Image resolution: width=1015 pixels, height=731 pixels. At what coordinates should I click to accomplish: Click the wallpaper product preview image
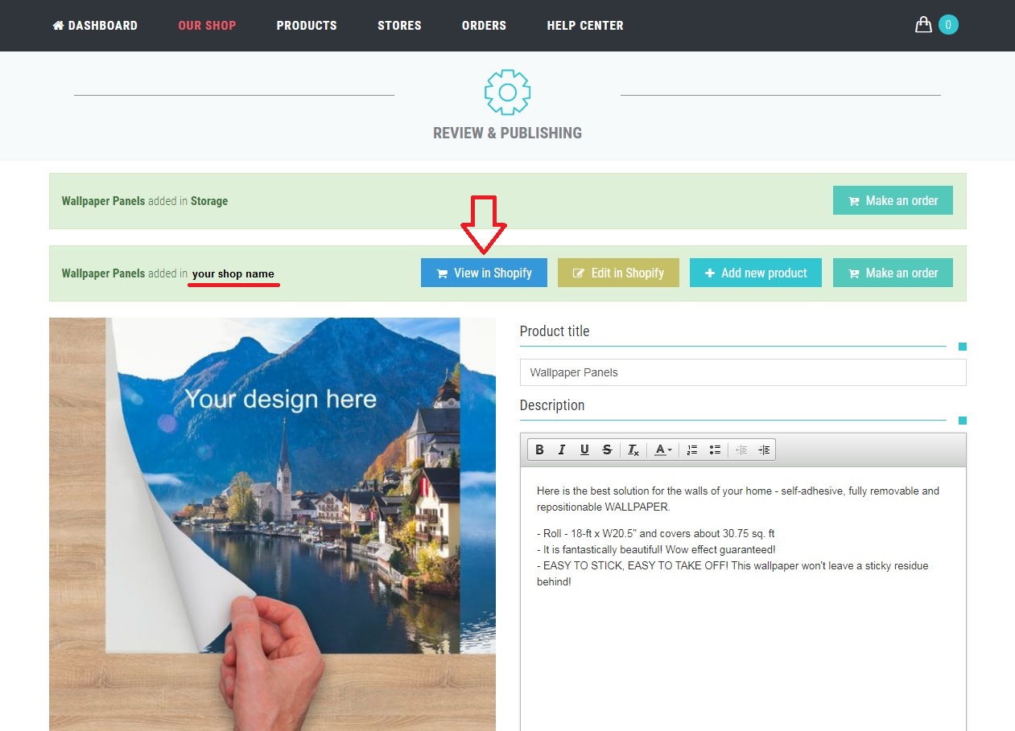(x=272, y=524)
